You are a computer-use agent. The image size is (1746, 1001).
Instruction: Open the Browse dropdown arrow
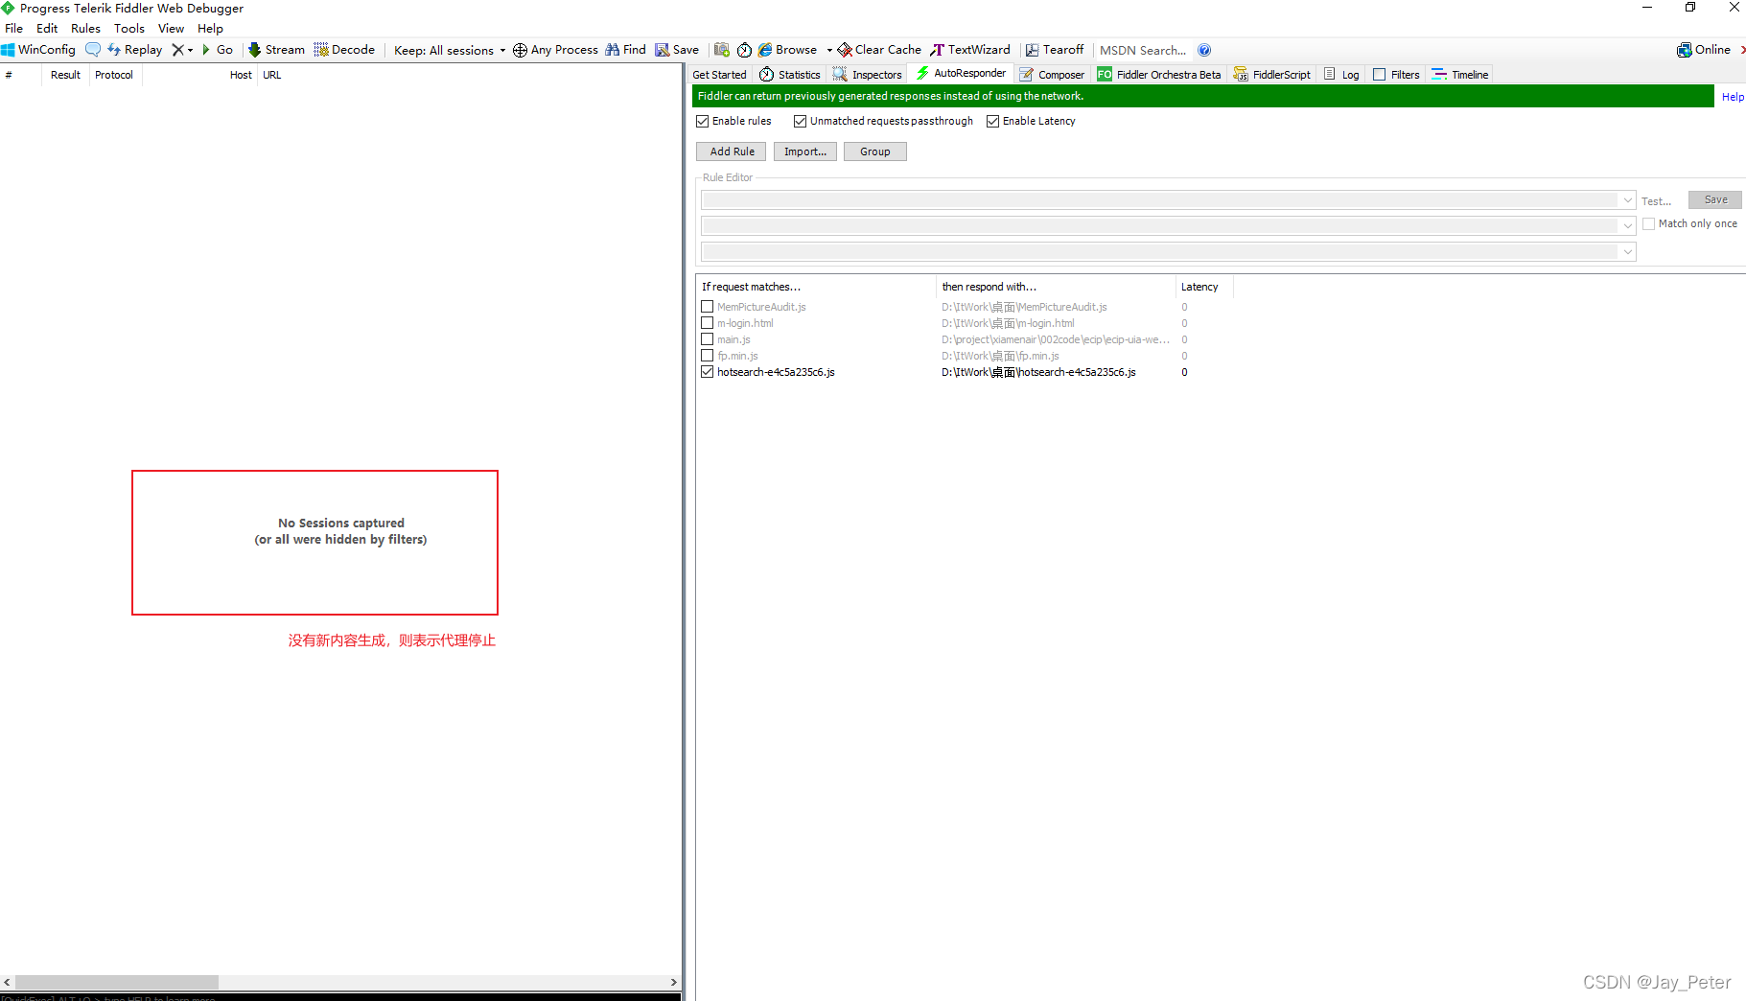click(x=829, y=50)
